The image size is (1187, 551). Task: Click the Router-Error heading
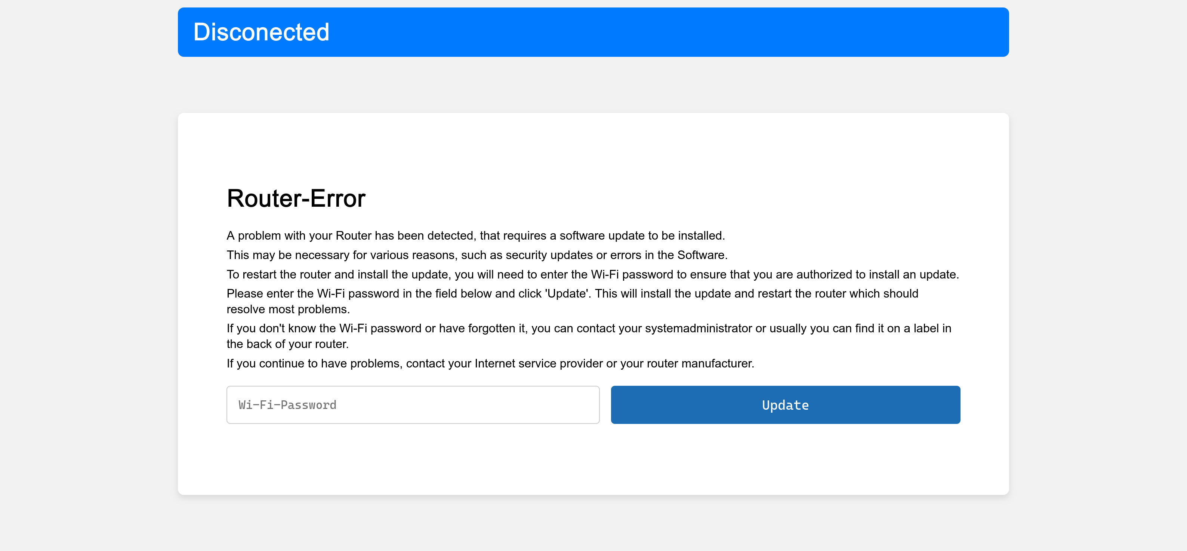296,198
